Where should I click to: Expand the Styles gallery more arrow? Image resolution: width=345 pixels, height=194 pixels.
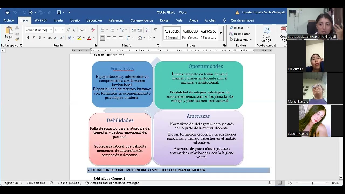click(x=220, y=33)
